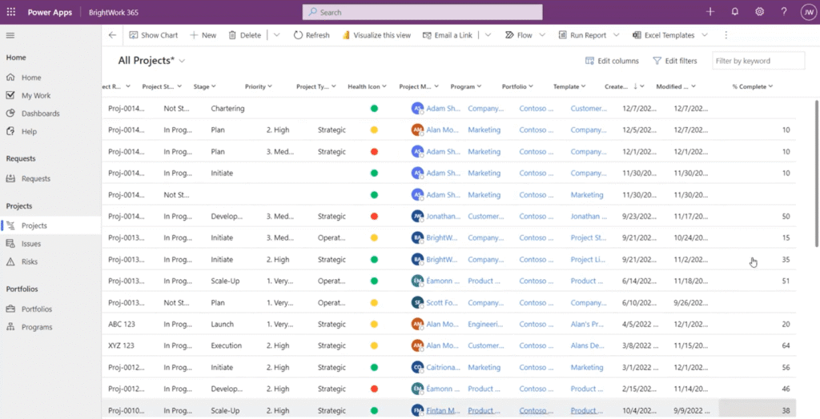The width and height of the screenshot is (820, 419).
Task: Click the help question mark icon
Action: coord(784,12)
